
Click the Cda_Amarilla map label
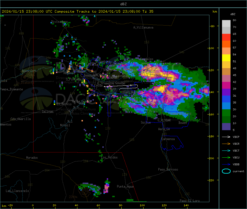(21, 119)
